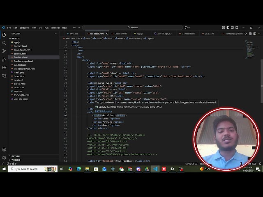This screenshot has width=263, height=197.
Task: Open the Edit menu
Action: (15, 27)
